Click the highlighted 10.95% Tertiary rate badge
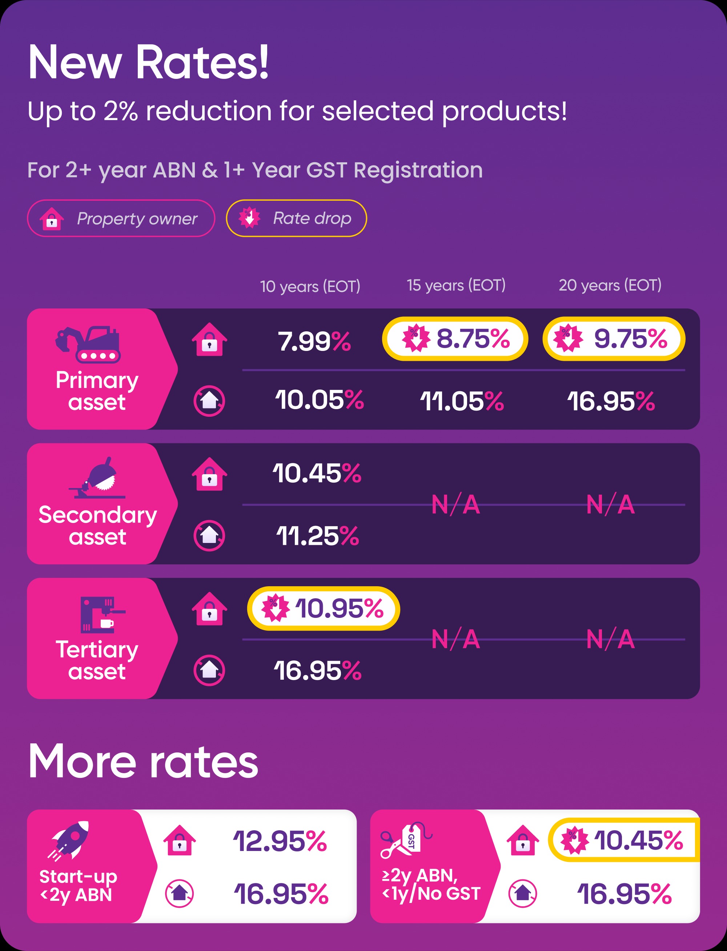The height and width of the screenshot is (951, 727). coord(323,608)
